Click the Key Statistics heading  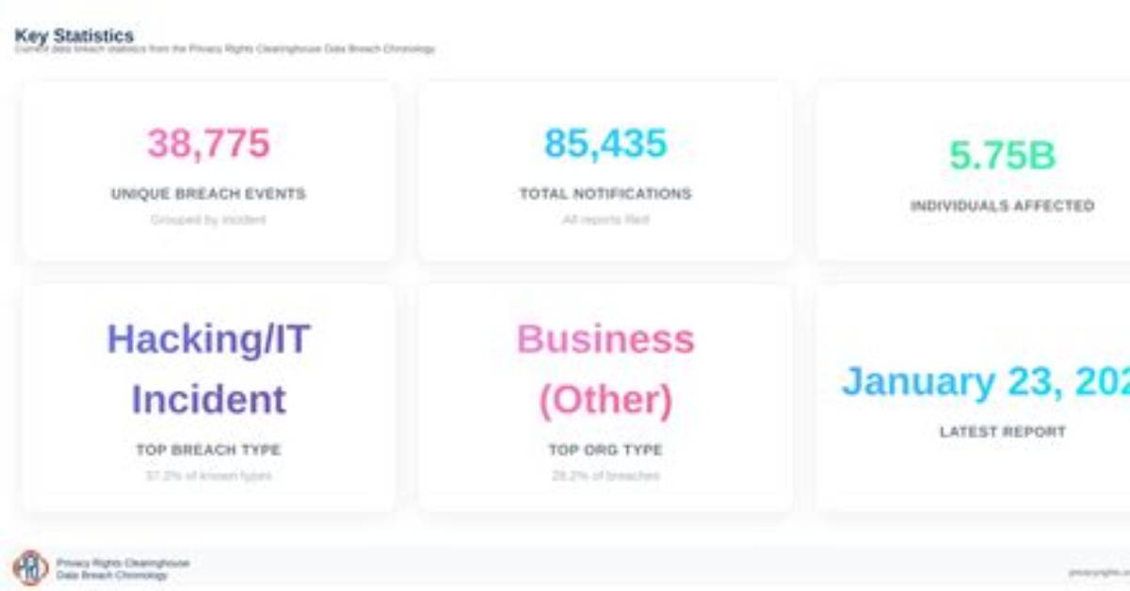pyautogui.click(x=74, y=36)
